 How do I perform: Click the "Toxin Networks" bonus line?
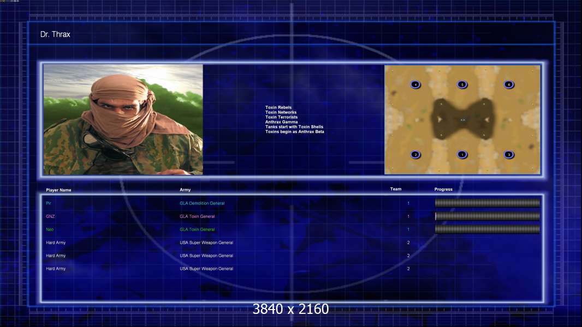281,112
